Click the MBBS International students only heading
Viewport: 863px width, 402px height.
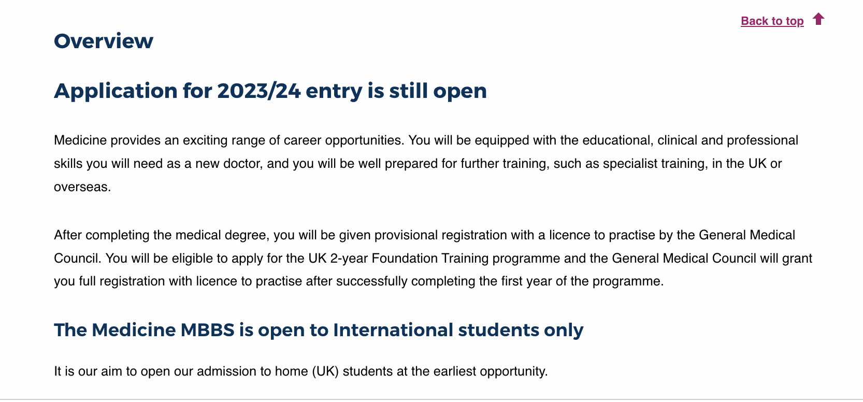pyautogui.click(x=319, y=330)
